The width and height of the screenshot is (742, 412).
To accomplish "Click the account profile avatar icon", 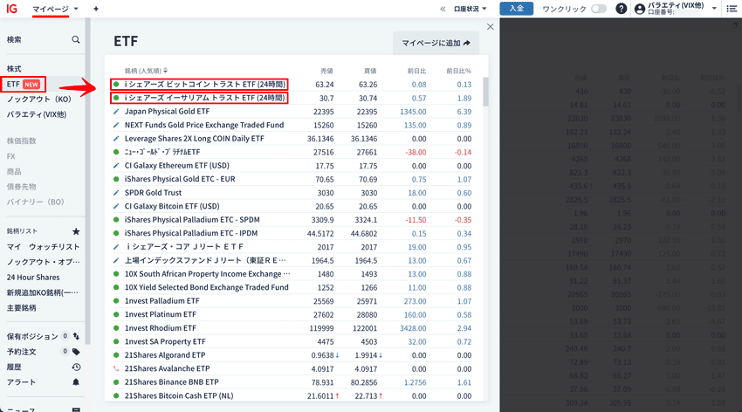I will 640,9.
